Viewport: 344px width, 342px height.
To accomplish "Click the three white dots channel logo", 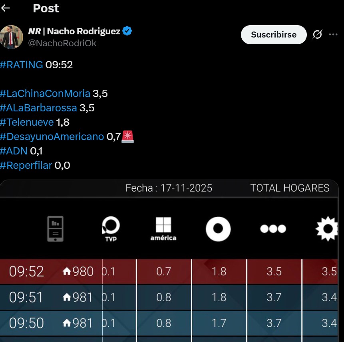I will tap(273, 229).
